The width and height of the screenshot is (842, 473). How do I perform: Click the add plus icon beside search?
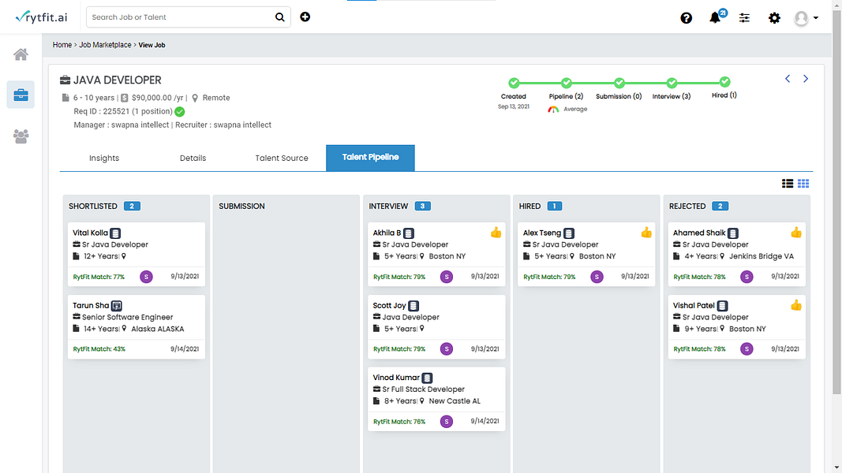tap(305, 17)
